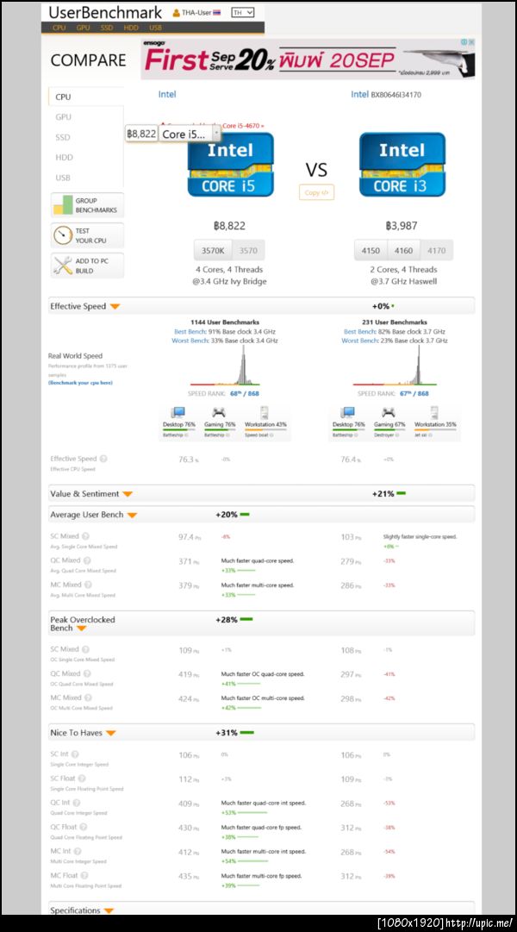Click the Intel Core i5 badge image
Image resolution: width=517 pixels, height=932 pixels.
[231, 165]
